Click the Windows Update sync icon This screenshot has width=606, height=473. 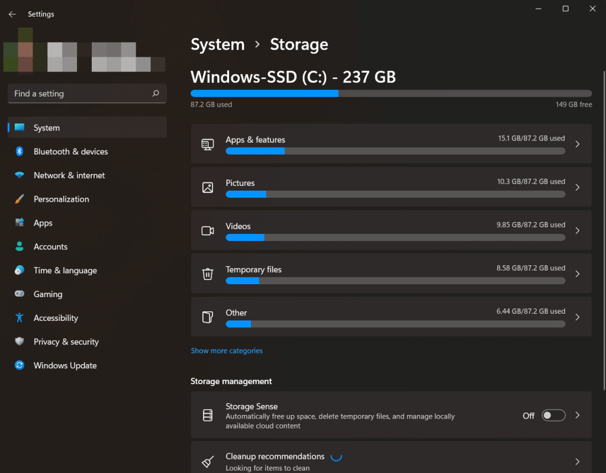pos(20,365)
